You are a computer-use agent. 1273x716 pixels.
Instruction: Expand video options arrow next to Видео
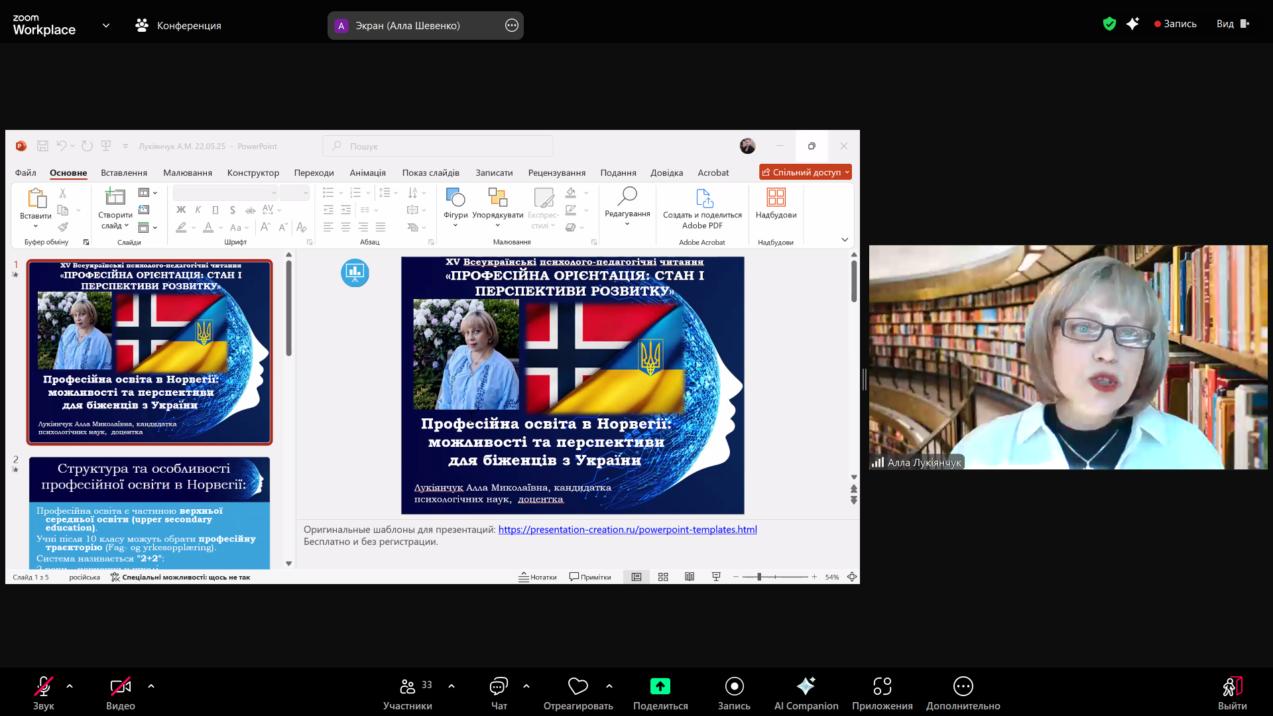pos(151,686)
